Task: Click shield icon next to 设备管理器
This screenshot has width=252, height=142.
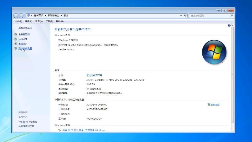Action: pos(15,34)
